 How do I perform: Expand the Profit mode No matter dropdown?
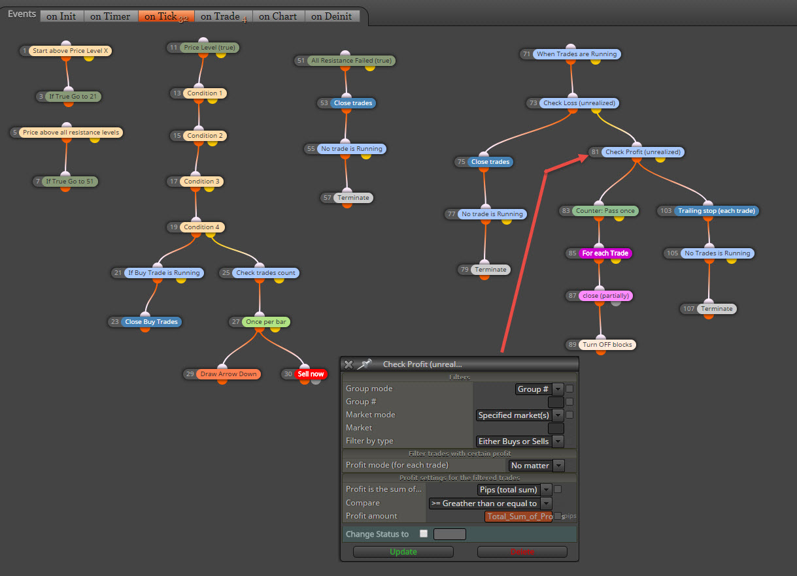click(x=537, y=466)
